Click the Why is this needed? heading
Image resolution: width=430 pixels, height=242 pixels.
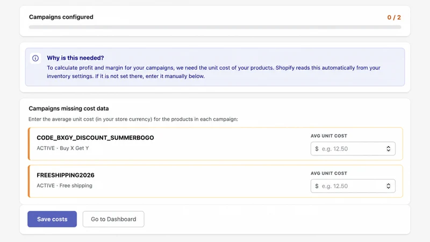pos(75,58)
